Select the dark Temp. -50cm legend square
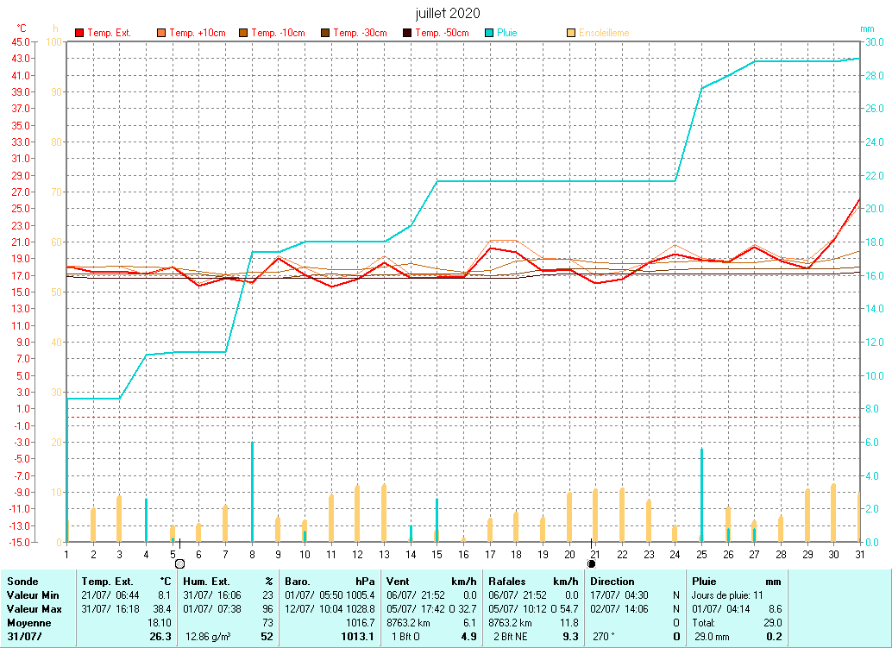This screenshot has height=648, width=892. pyautogui.click(x=407, y=33)
